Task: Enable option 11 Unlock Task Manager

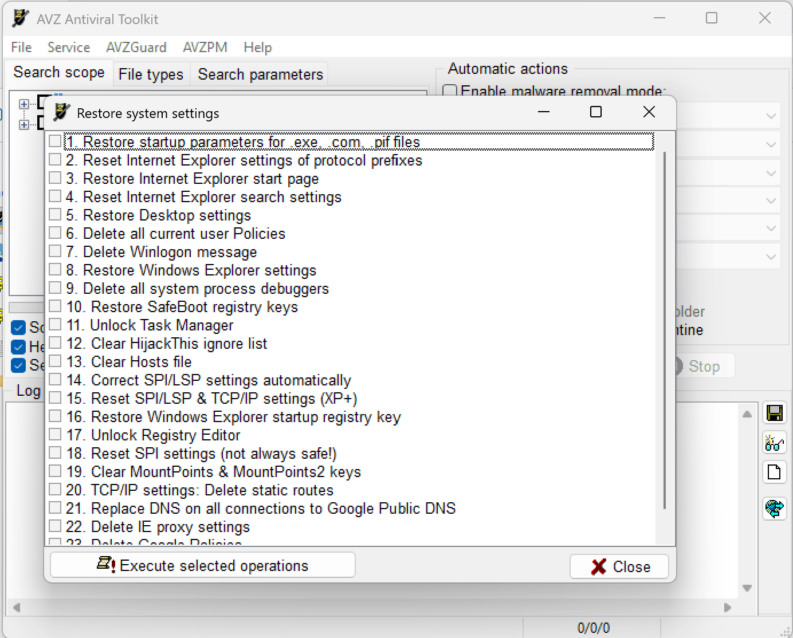Action: (54, 324)
